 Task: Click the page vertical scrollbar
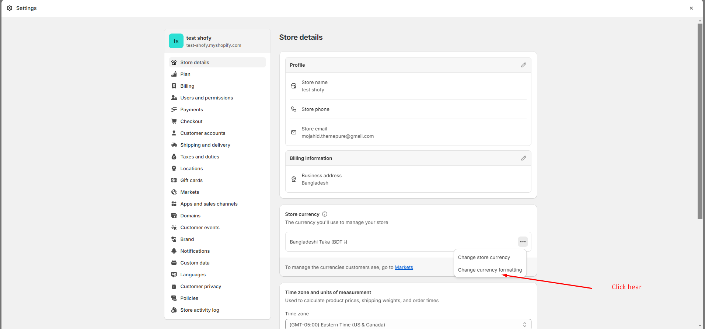(x=700, y=122)
